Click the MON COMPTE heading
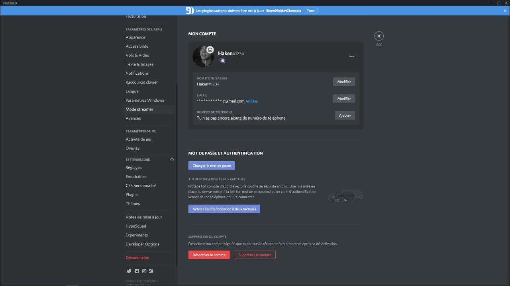Image resolution: width=510 pixels, height=286 pixels. [202, 34]
